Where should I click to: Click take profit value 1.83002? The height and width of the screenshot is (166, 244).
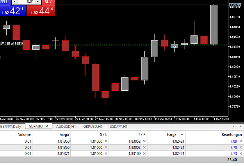(x=134, y=147)
